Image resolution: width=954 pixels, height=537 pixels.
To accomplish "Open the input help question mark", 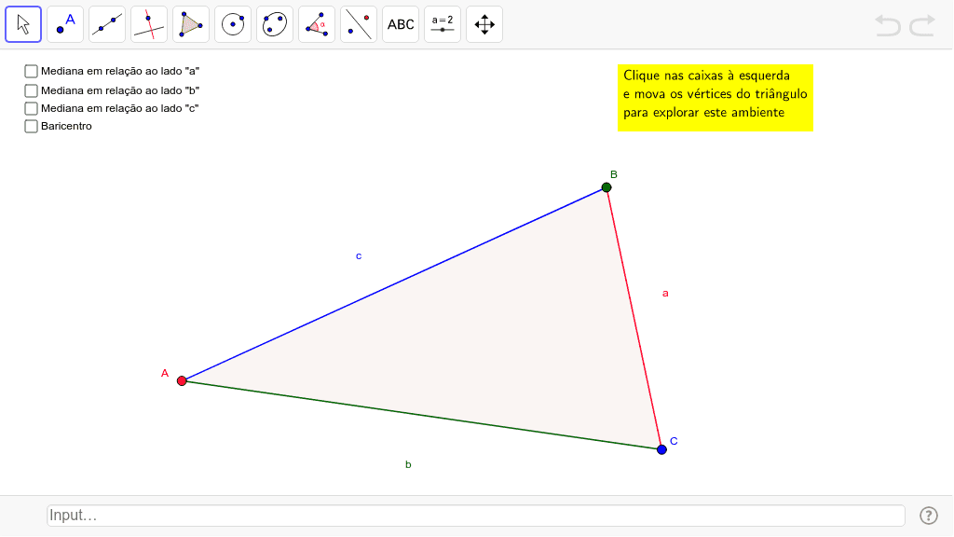I will coord(929,516).
